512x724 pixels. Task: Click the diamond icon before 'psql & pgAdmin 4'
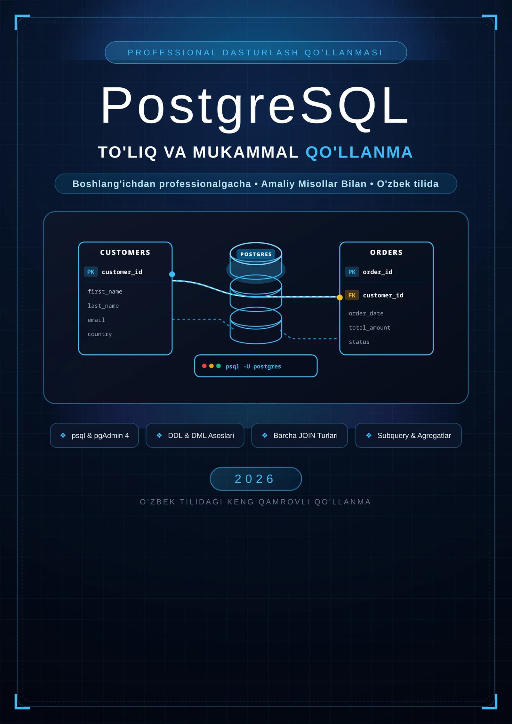coord(63,435)
